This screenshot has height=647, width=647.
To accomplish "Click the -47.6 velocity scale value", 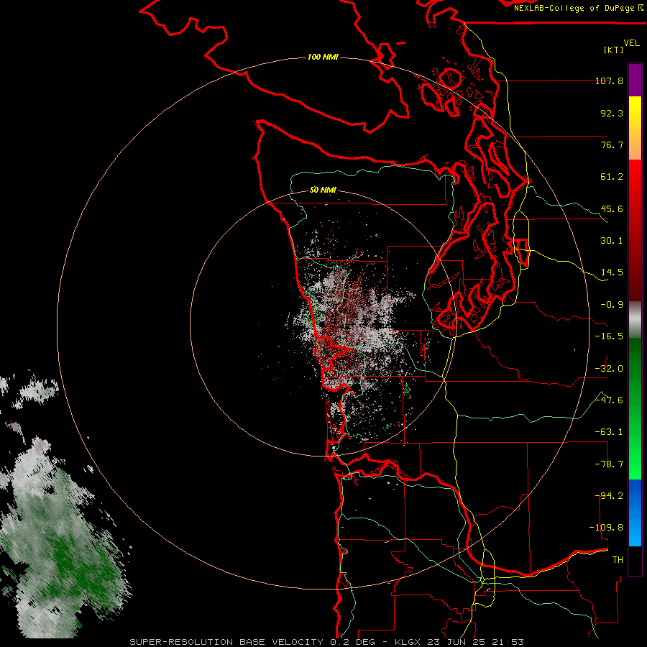I will 609,400.
